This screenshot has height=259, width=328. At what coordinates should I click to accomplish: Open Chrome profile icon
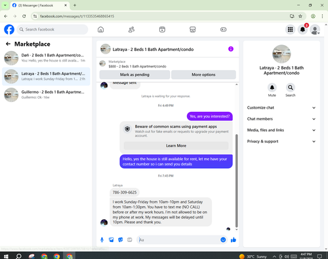point(313,16)
